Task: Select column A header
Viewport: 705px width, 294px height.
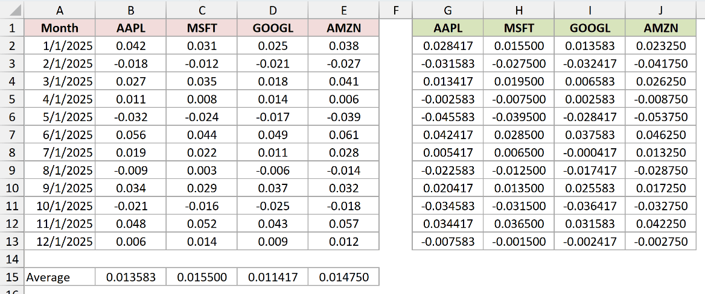Action: tap(59, 10)
